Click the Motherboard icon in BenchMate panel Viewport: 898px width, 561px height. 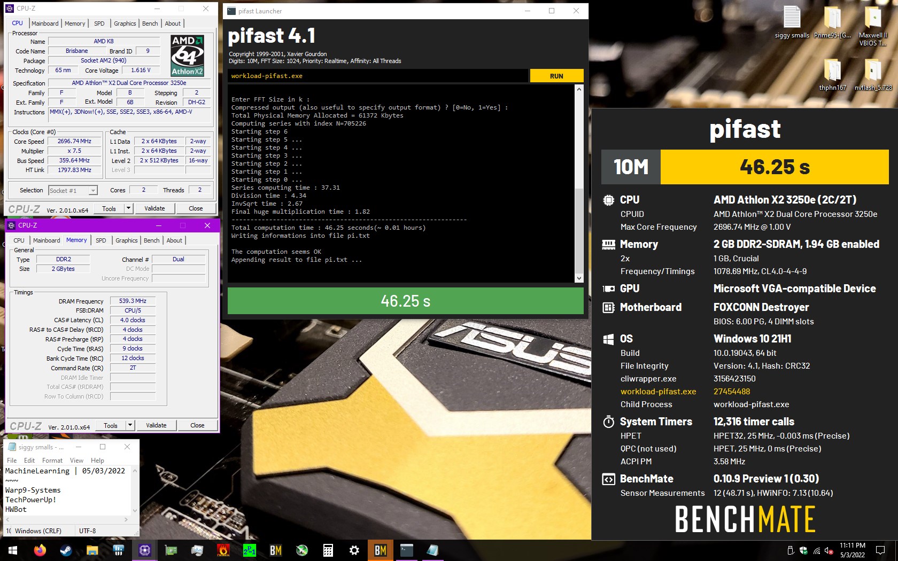click(x=608, y=308)
